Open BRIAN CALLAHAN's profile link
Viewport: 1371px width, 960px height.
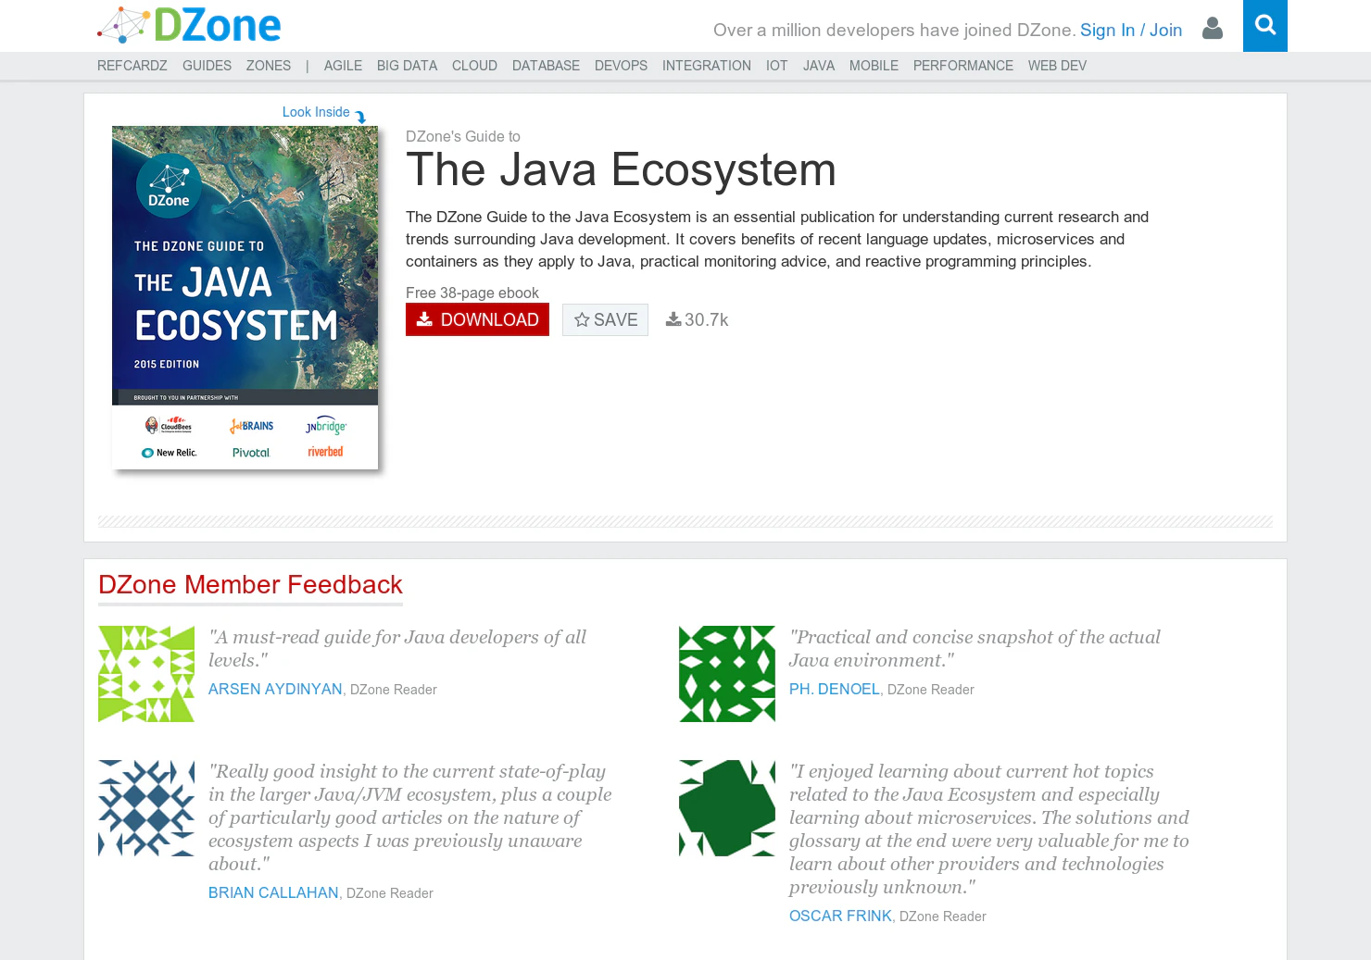coord(273,892)
